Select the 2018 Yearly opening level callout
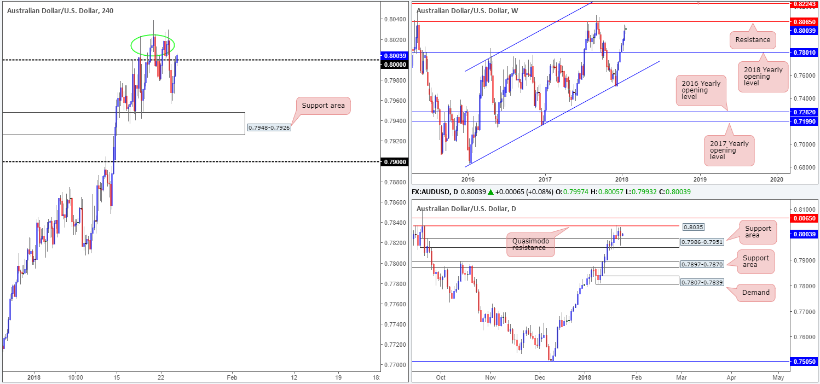The image size is (820, 384). coord(763,76)
